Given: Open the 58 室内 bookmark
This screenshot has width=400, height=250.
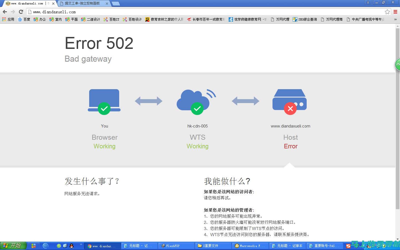Looking at the screenshot, I should [x=55, y=19].
